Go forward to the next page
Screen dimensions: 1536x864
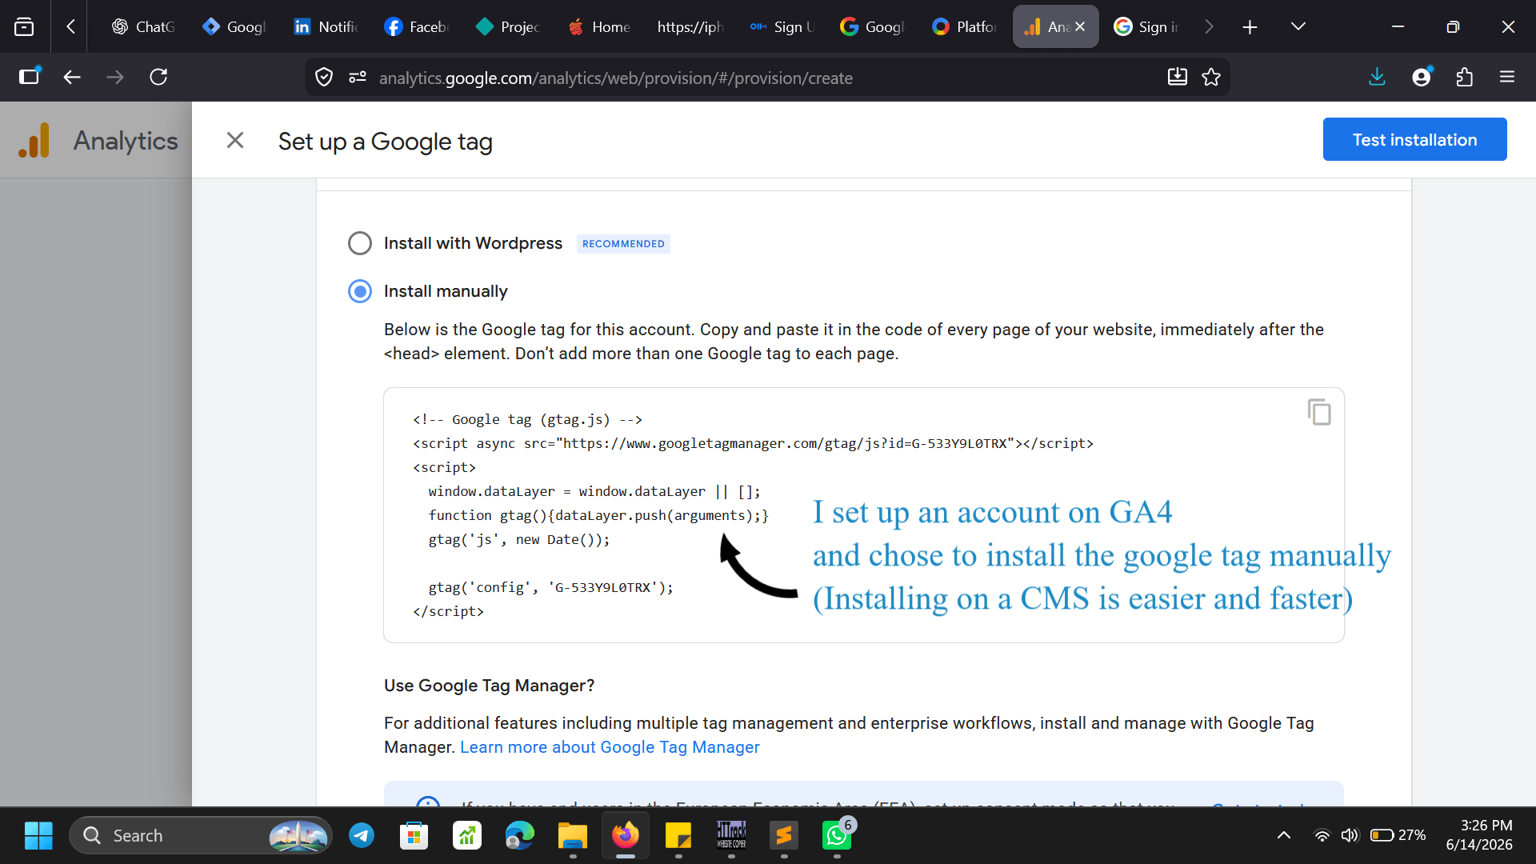[115, 77]
